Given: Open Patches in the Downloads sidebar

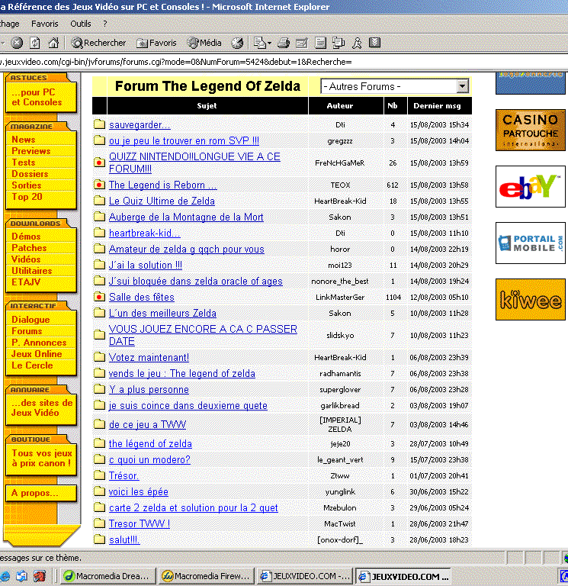Looking at the screenshot, I should (x=29, y=248).
